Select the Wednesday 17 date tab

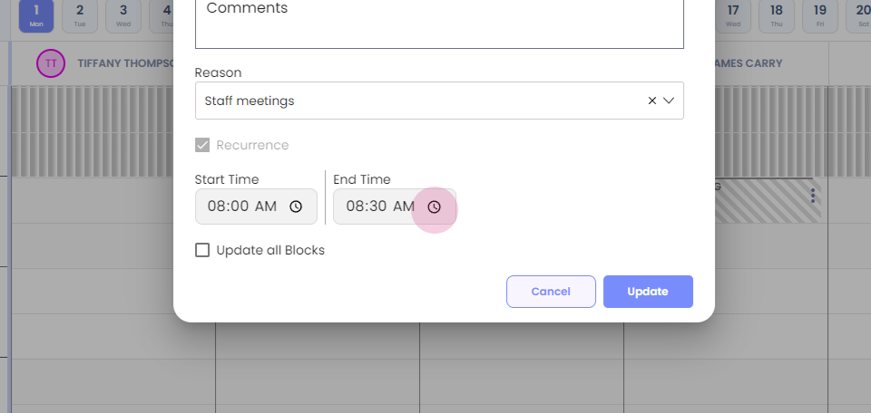pyautogui.click(x=733, y=15)
